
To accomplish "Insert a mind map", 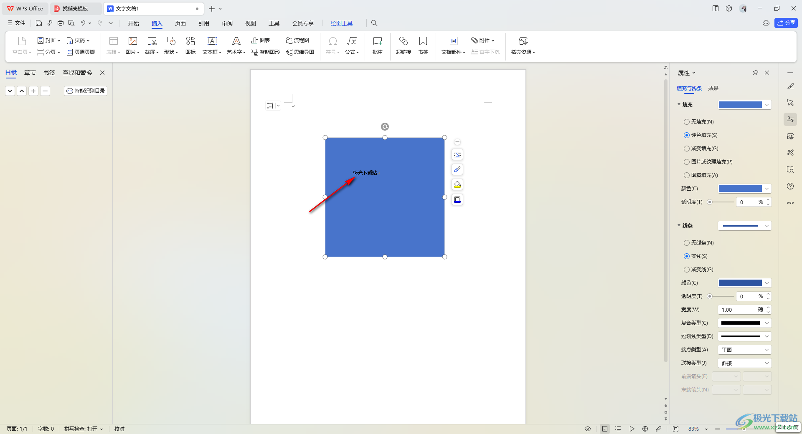I will [300, 52].
